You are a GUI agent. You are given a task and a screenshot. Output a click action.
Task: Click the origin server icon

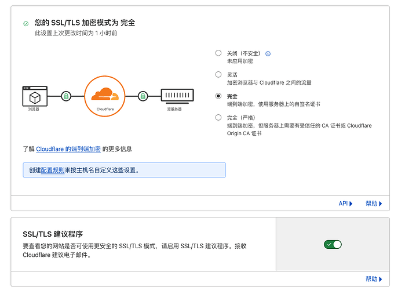point(177,96)
